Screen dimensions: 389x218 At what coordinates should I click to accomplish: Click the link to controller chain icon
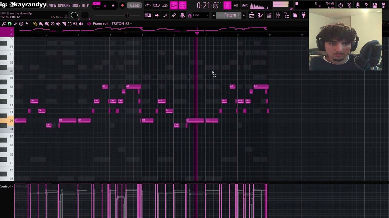point(174,15)
